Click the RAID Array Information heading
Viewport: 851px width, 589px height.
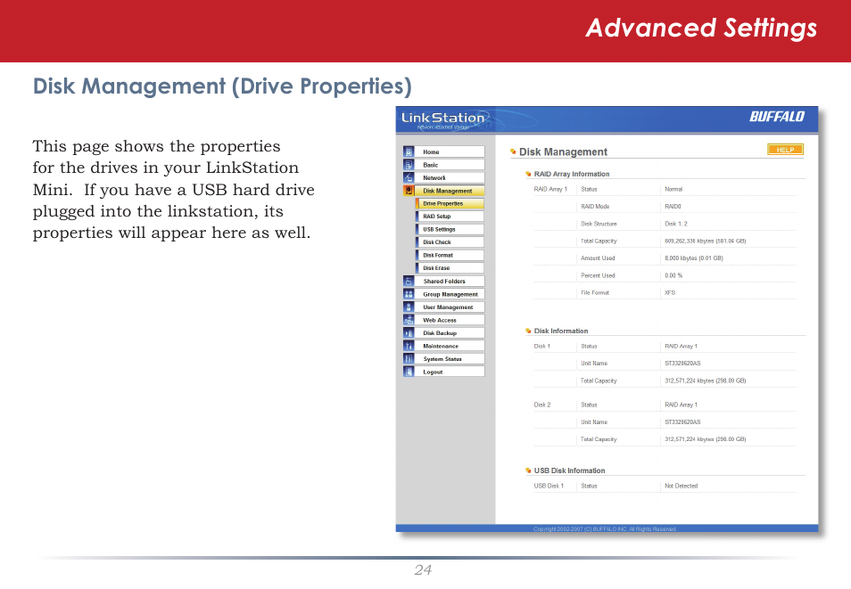click(572, 174)
